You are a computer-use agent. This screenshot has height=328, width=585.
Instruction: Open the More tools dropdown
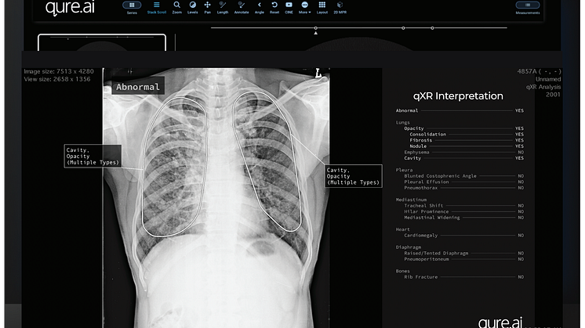(305, 8)
